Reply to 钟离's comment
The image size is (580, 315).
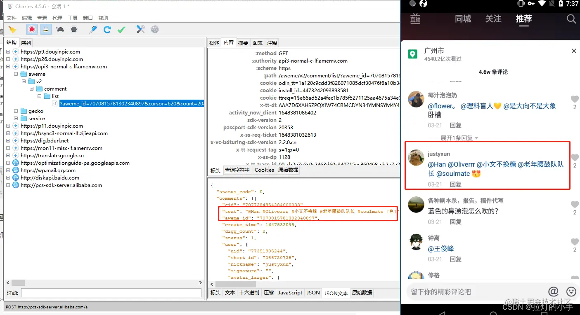(456, 259)
